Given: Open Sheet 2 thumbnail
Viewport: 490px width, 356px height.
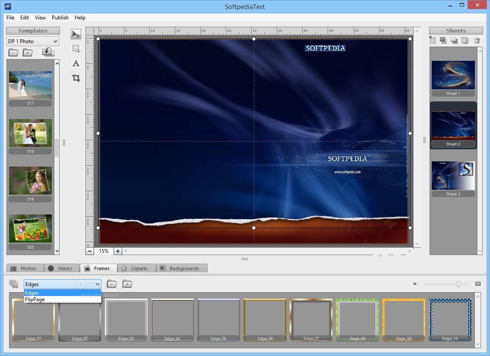Looking at the screenshot, I should [x=453, y=126].
